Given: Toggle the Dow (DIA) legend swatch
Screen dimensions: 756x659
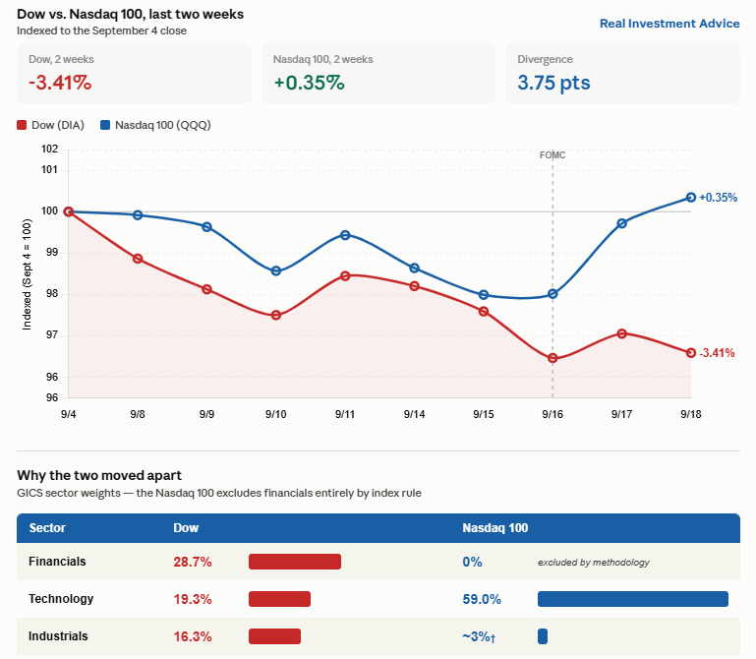Looking at the screenshot, I should tap(22, 126).
